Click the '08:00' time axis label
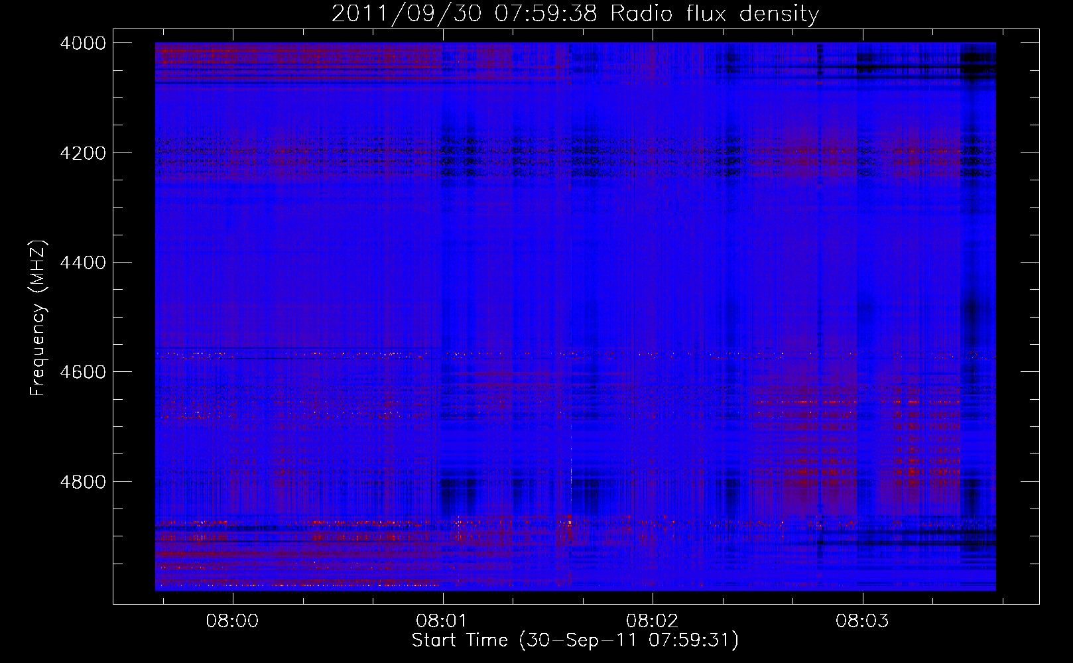1073x663 pixels. click(x=232, y=621)
